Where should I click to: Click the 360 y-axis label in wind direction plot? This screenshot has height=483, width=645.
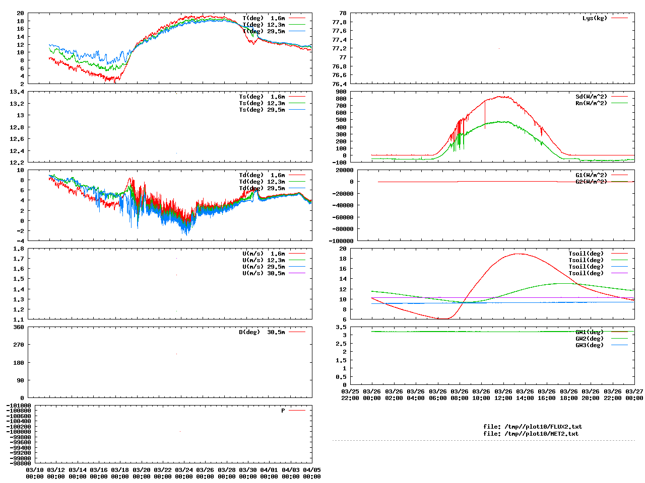click(x=19, y=327)
